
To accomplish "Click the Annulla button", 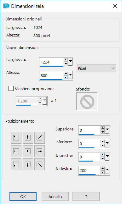I will tap(55, 196).
